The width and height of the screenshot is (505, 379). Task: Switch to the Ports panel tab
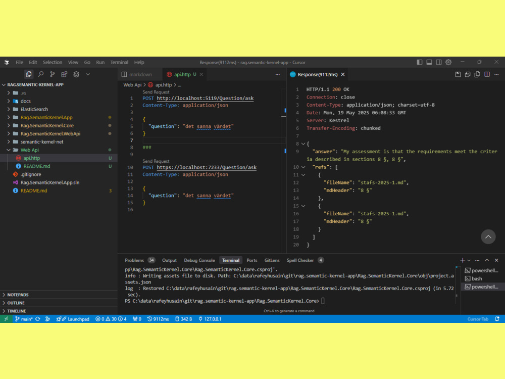coord(252,260)
